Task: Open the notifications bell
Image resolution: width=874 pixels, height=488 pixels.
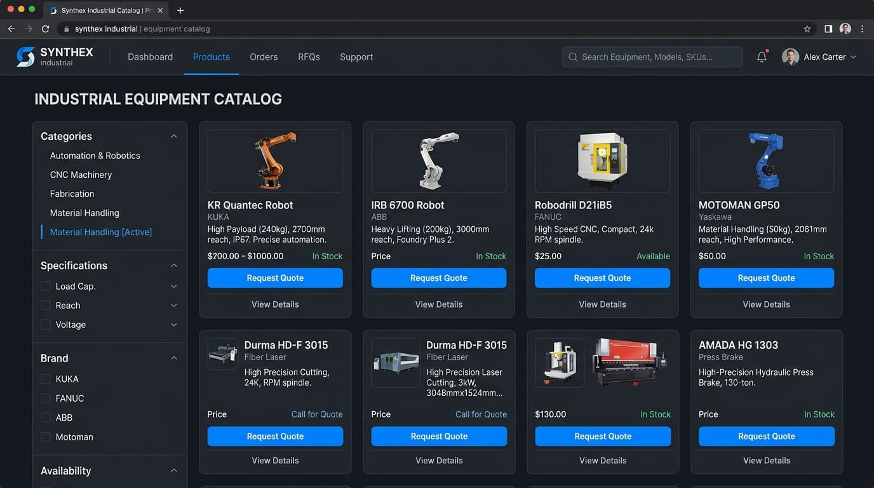Action: click(x=762, y=57)
